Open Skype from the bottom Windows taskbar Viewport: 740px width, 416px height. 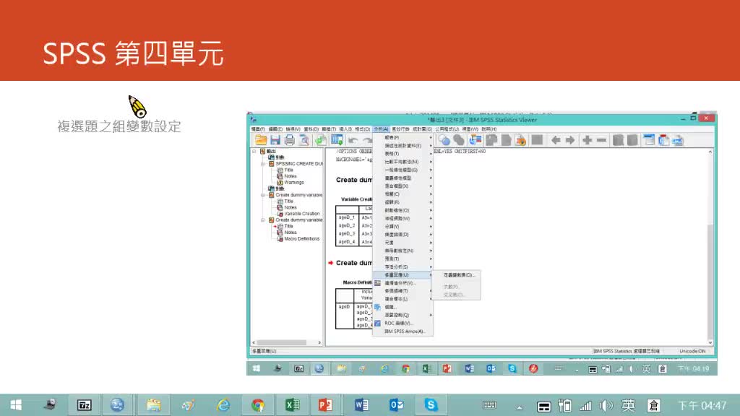pyautogui.click(x=431, y=404)
